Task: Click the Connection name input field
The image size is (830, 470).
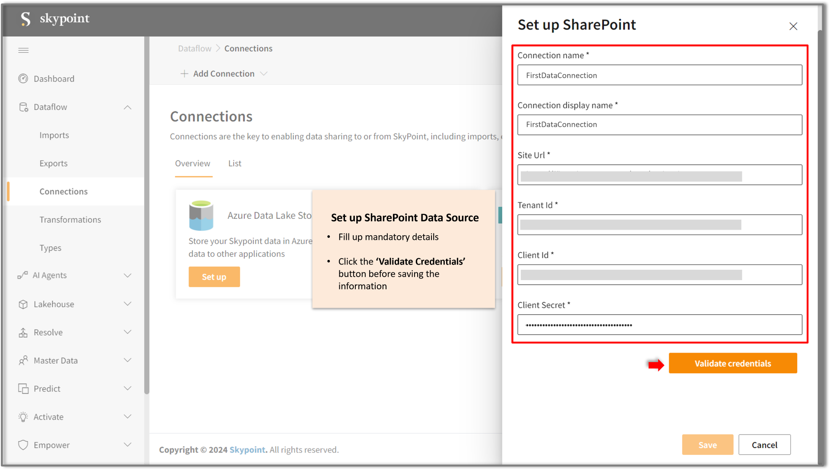Action: pyautogui.click(x=659, y=75)
